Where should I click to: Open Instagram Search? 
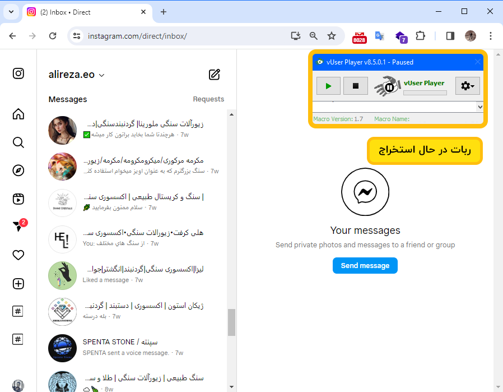tap(18, 142)
